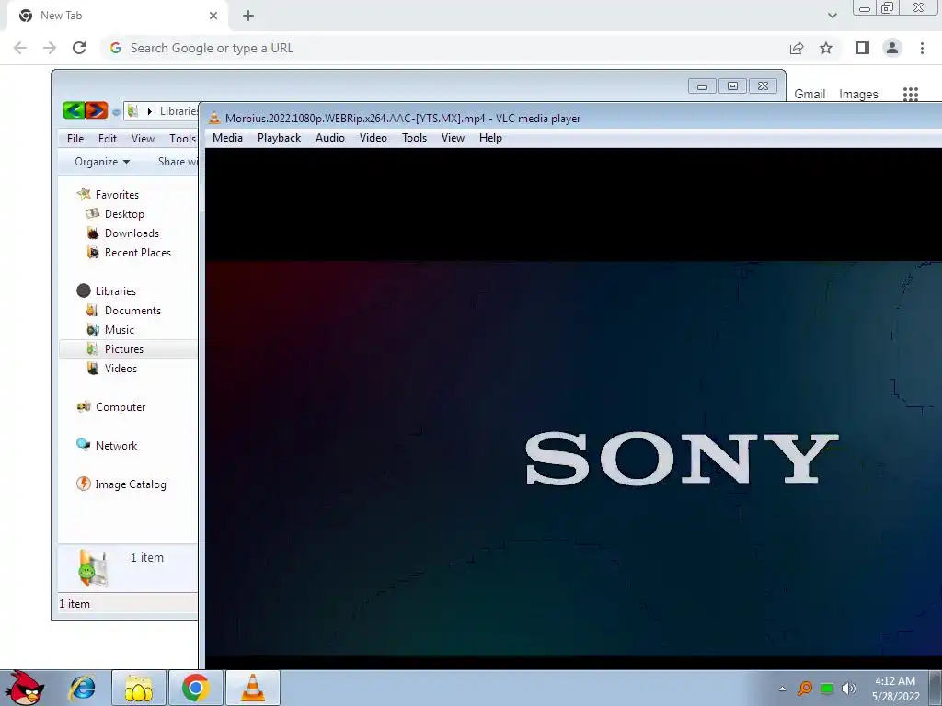942x706 pixels.
Task: Click the Angry Birds Start button
Action: point(24,688)
